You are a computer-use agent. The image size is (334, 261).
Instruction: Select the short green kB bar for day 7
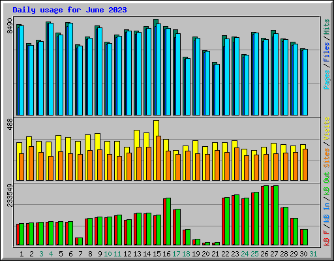point(80,241)
